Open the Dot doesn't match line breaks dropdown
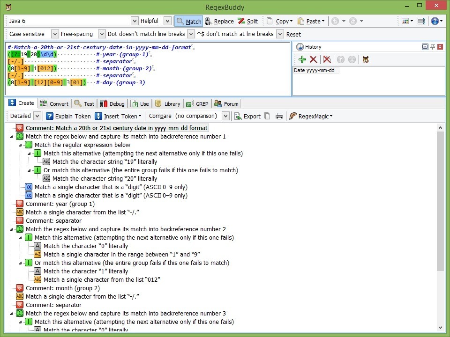This screenshot has width=450, height=337. 190,34
